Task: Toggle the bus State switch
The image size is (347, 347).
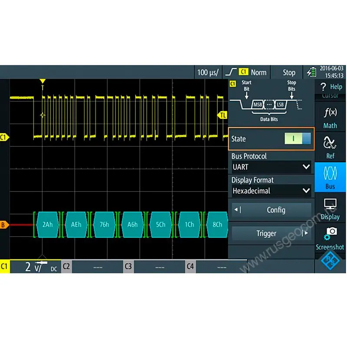Action: pos(298,139)
